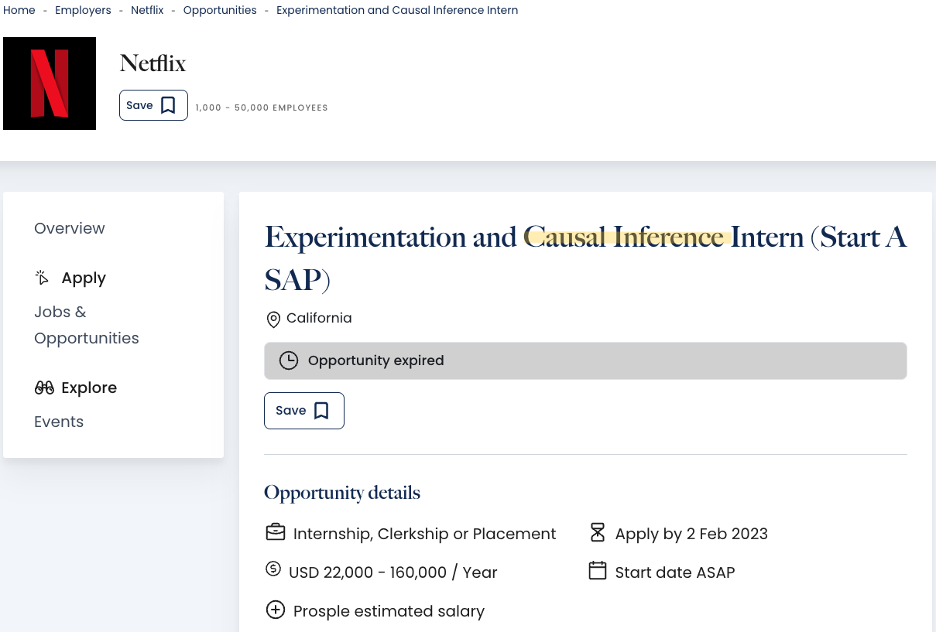
Task: Click the calendar icon beside Start date
Action: pos(597,571)
